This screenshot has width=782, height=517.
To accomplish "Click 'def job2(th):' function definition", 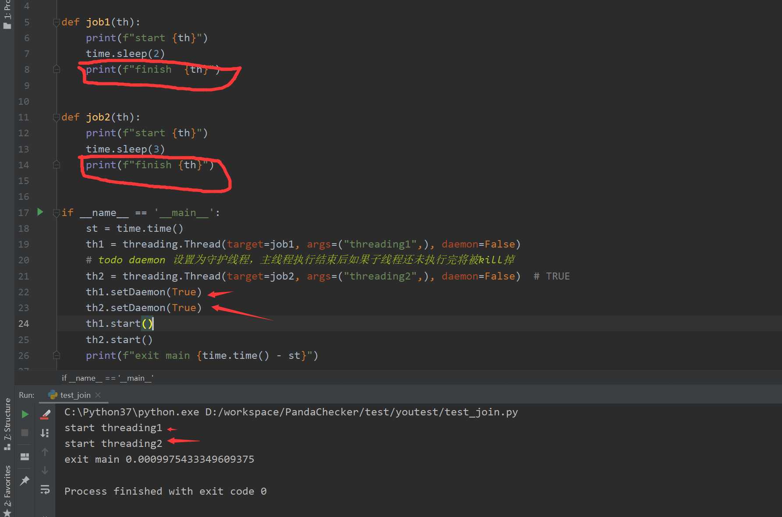I will pyautogui.click(x=101, y=117).
